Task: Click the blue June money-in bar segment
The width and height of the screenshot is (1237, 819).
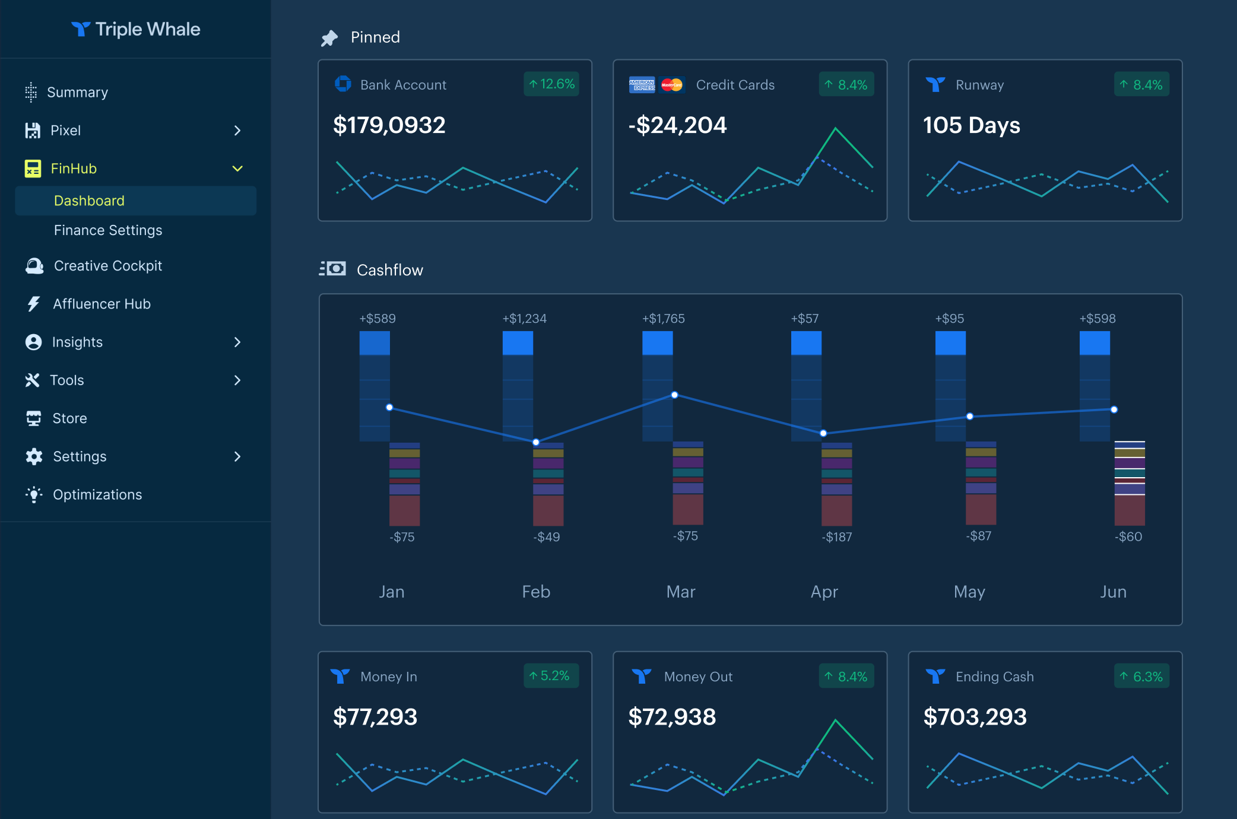Action: coord(1094,343)
